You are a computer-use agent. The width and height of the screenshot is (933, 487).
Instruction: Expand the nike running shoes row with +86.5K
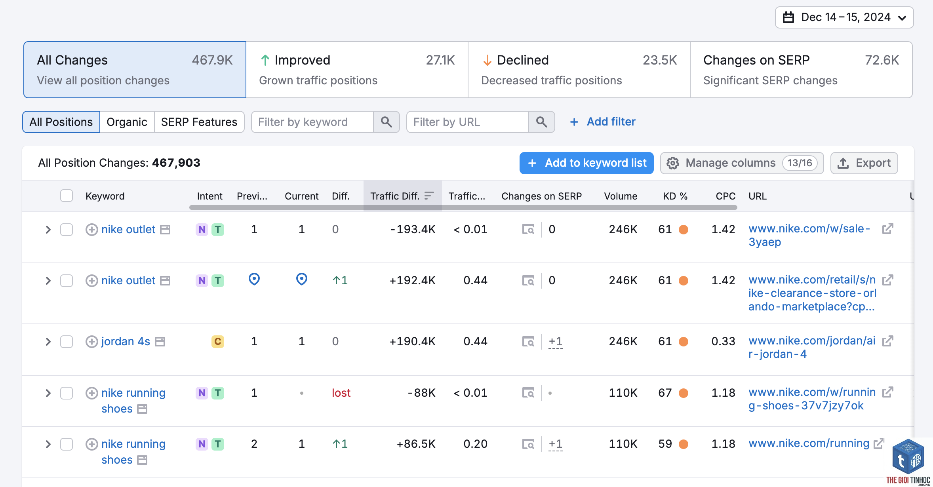[x=48, y=444]
